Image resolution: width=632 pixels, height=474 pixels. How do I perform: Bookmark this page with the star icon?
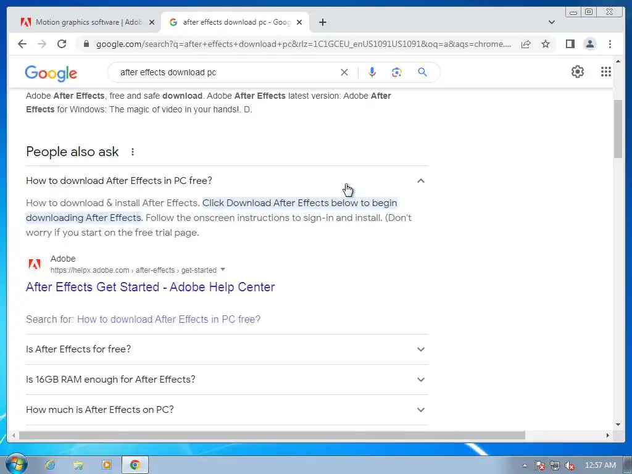[x=546, y=44]
